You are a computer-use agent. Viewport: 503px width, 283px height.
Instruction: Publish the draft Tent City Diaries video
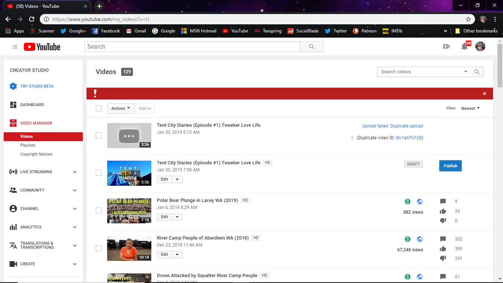[451, 166]
